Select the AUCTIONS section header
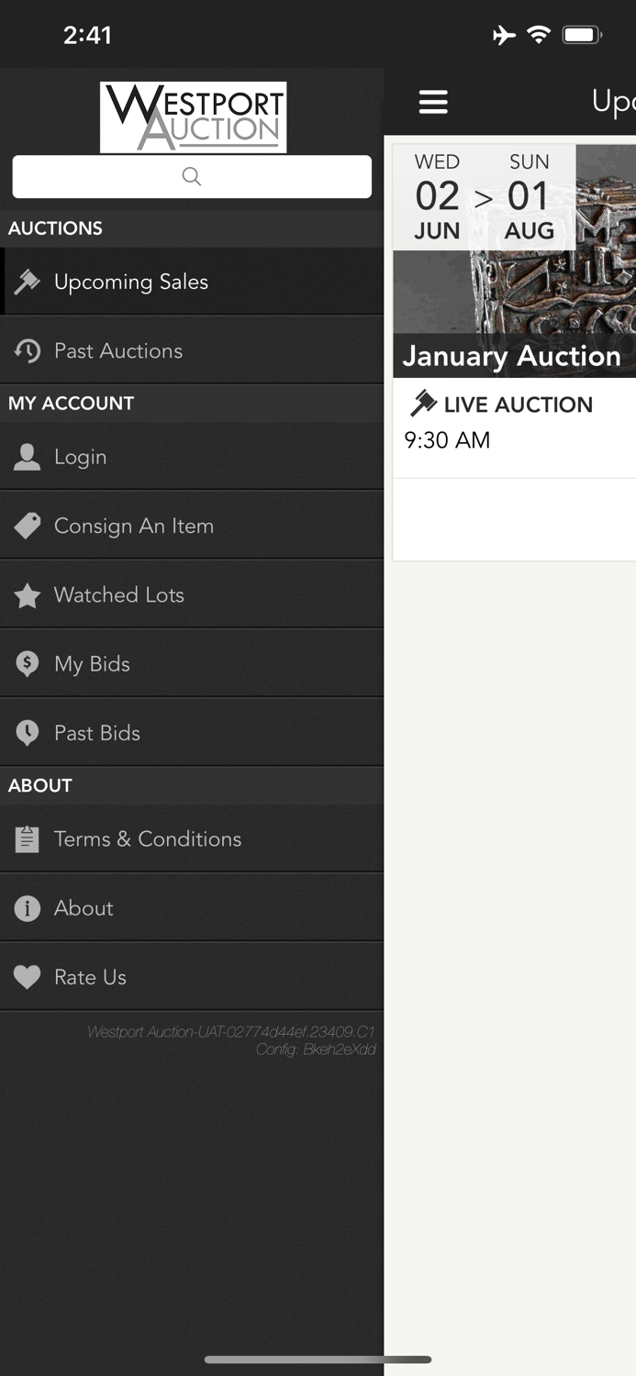 (x=55, y=228)
